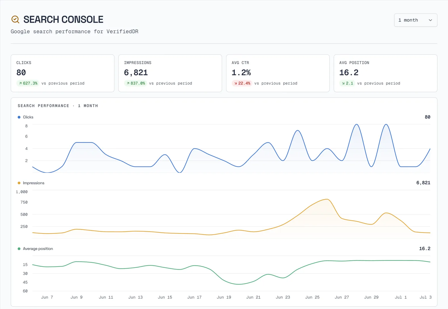Click the Jun 27 axis label
The width and height of the screenshot is (448, 309).
click(342, 297)
